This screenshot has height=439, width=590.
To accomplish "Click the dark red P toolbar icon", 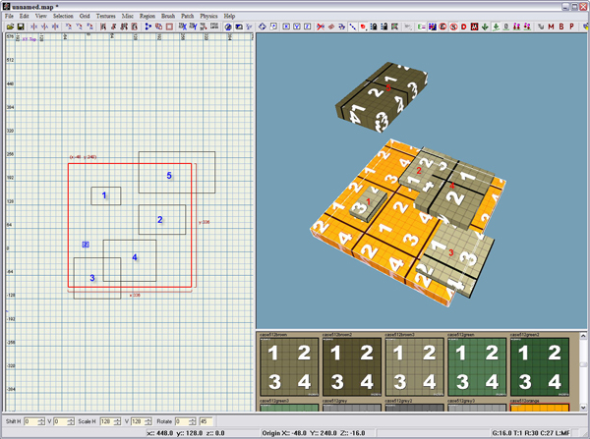I will pyautogui.click(x=571, y=27).
